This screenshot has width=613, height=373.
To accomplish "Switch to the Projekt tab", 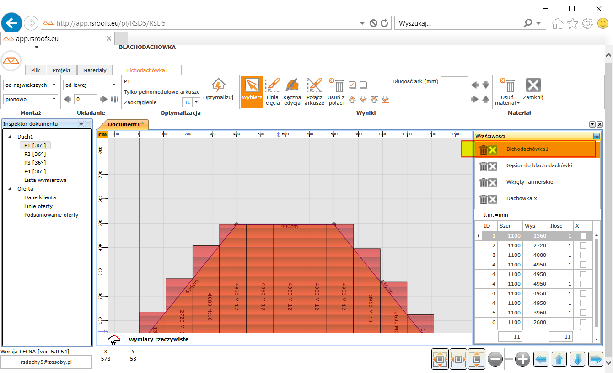I will click(61, 70).
